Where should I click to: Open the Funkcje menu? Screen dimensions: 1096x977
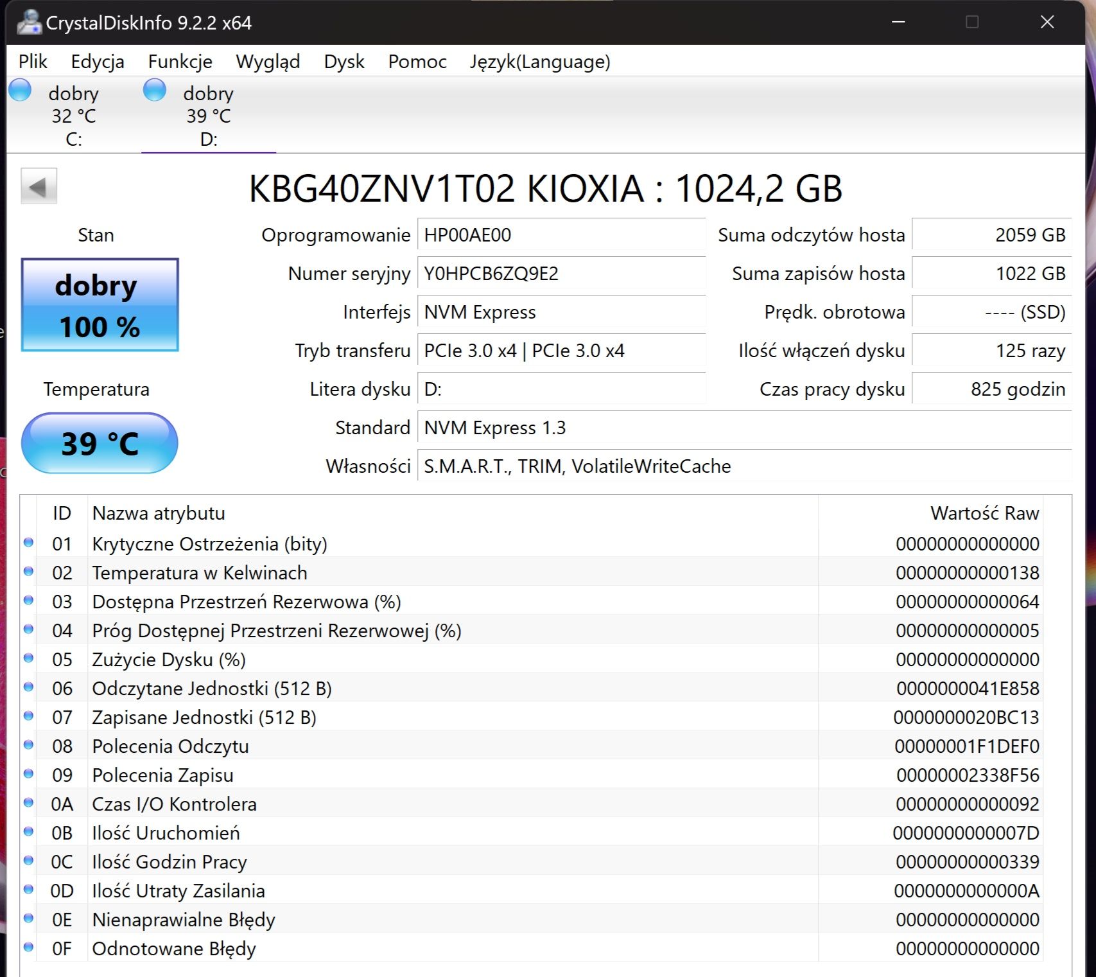point(180,62)
